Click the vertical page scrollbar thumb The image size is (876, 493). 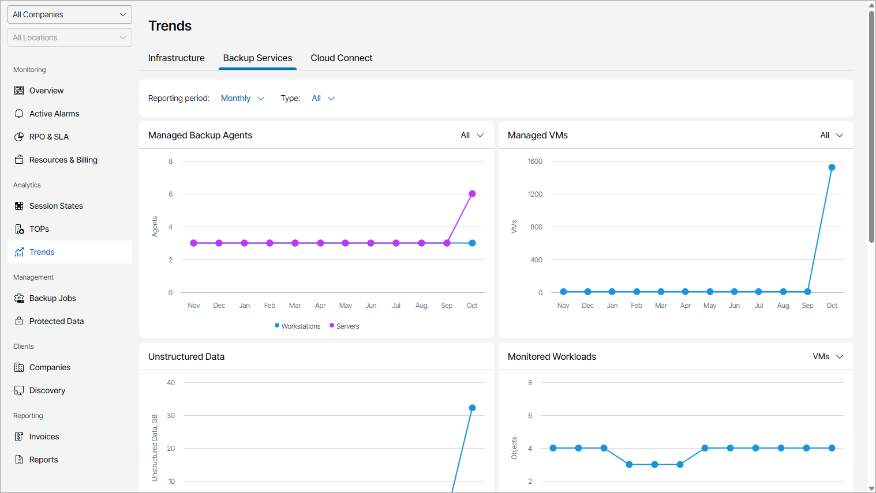871,127
